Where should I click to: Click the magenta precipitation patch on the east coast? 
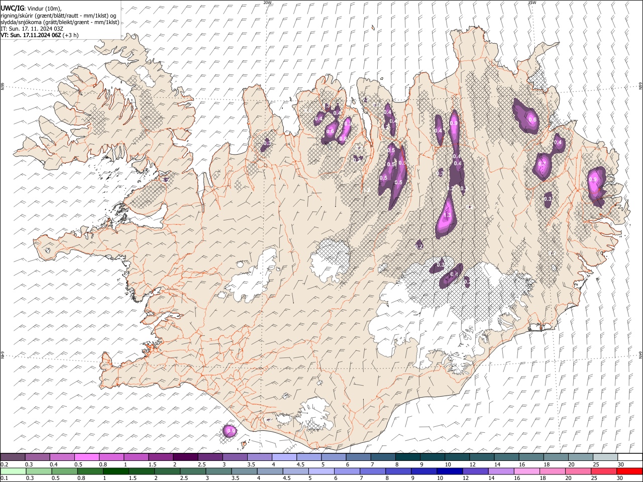[x=597, y=186]
